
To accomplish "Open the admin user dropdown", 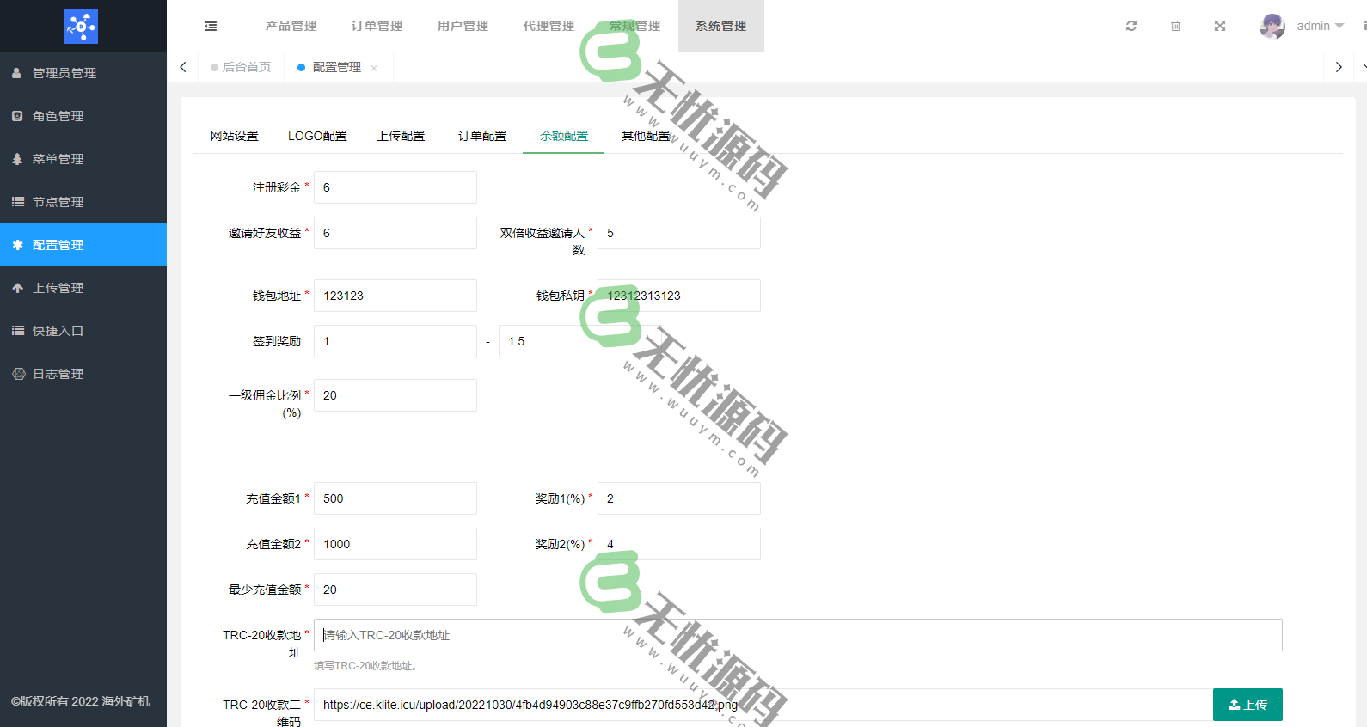I will 1320,26.
